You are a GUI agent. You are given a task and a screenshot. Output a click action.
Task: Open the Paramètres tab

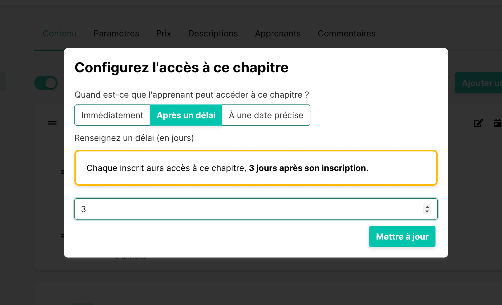pos(116,34)
